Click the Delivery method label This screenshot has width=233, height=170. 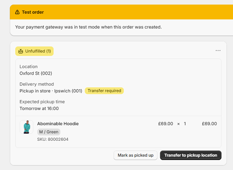pos(37,84)
